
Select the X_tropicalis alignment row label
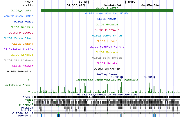23,113
